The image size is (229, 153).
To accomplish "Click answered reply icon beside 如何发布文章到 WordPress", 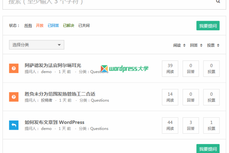I will 14,125.
